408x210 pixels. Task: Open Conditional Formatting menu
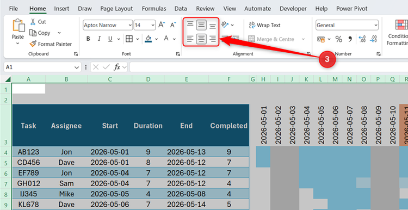coord(397,33)
